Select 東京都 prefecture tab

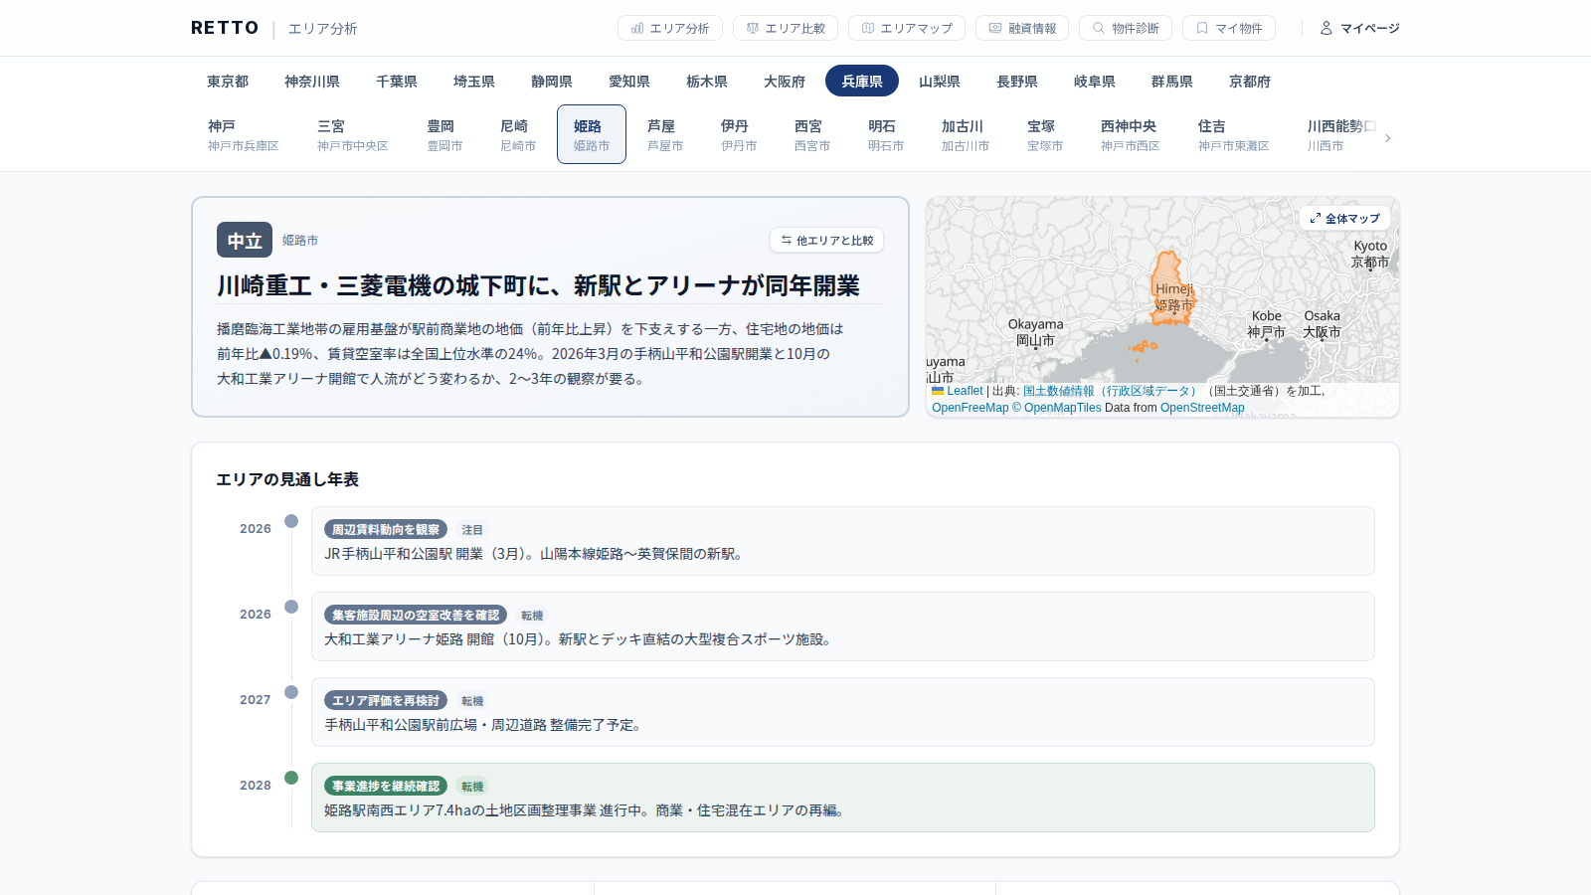tap(228, 81)
